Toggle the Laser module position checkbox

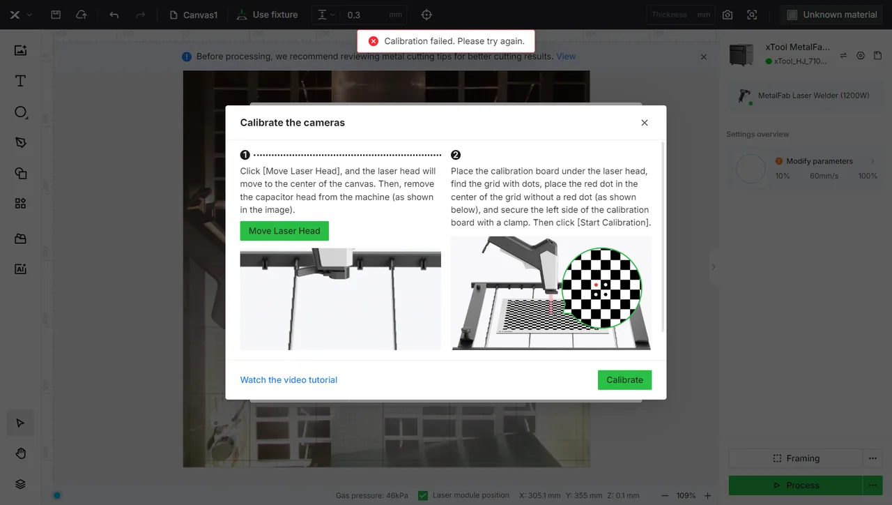[x=423, y=495]
